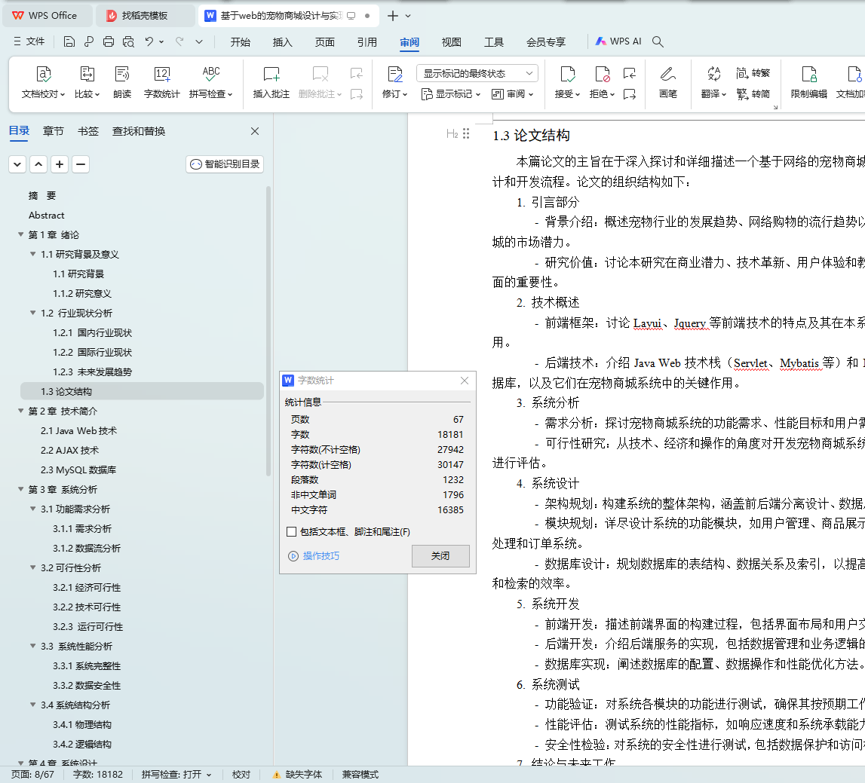Open 文档校对 document proofreading tool
This screenshot has height=783, width=865.
coord(43,81)
